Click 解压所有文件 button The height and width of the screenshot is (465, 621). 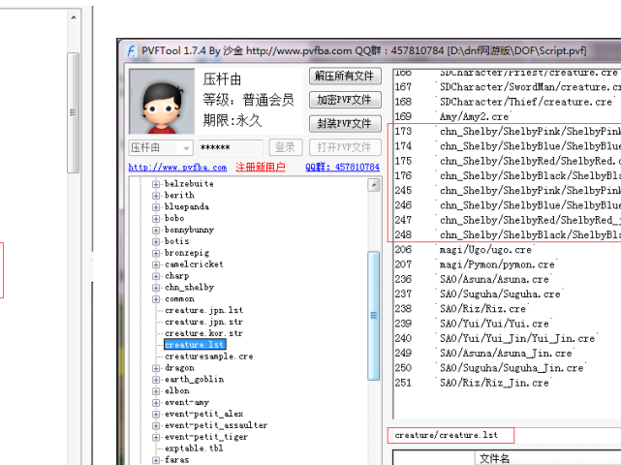pos(345,77)
